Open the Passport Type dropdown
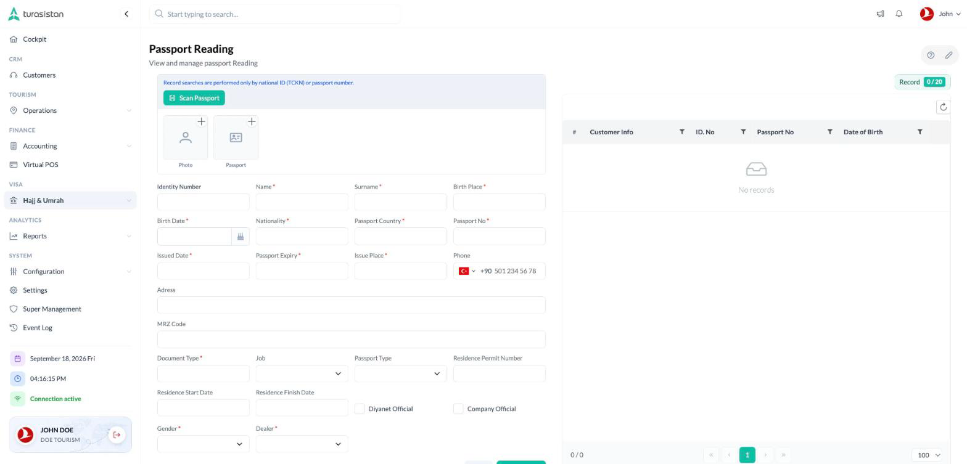The image size is (967, 464). pos(401,373)
